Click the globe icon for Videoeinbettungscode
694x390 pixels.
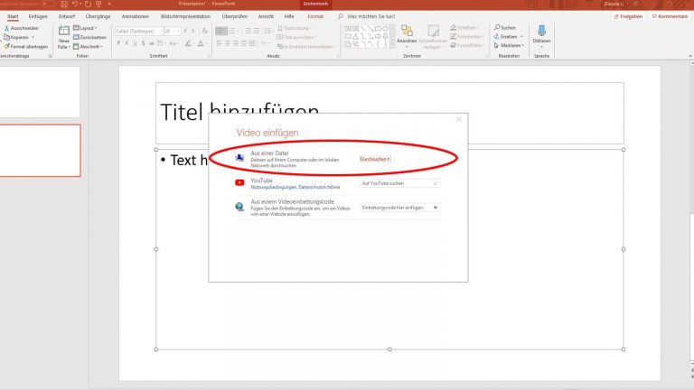coord(239,207)
